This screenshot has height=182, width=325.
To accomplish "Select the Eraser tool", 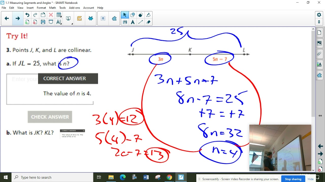I will coord(149,22).
